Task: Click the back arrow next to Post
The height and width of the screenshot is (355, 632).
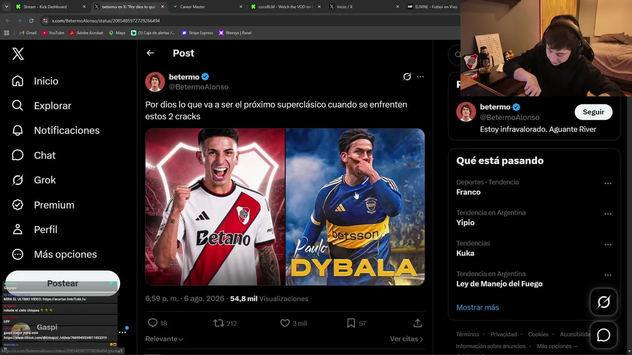Action: (150, 53)
